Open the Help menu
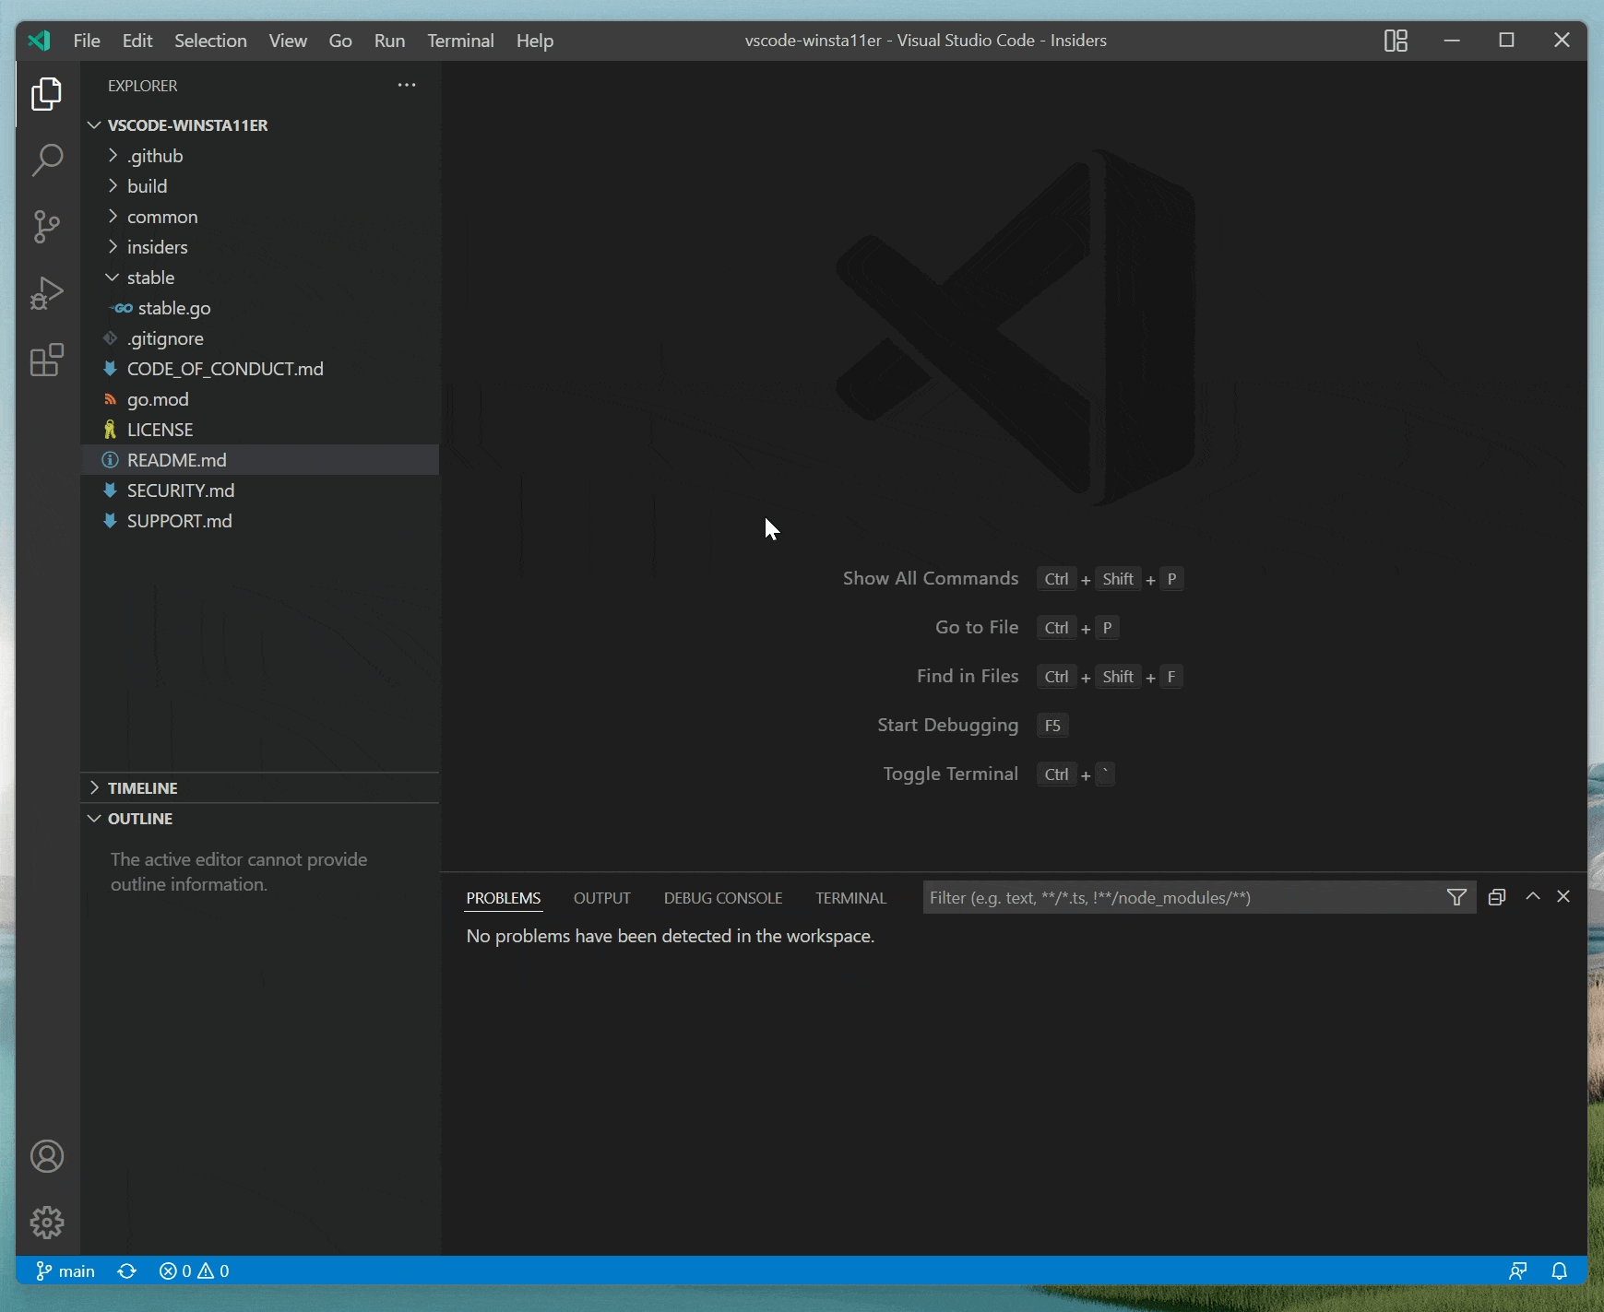The image size is (1604, 1312). click(x=535, y=41)
